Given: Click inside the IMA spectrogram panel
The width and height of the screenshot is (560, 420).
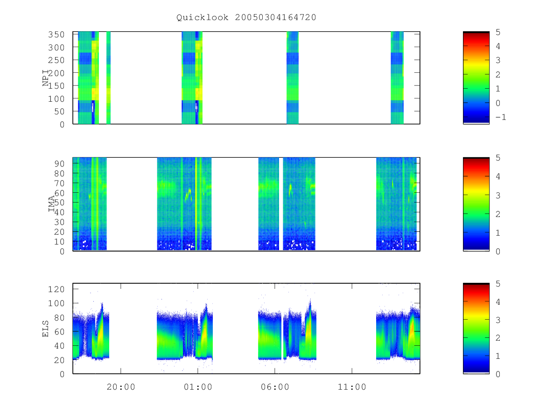Looking at the screenshot, I should coord(246,204).
